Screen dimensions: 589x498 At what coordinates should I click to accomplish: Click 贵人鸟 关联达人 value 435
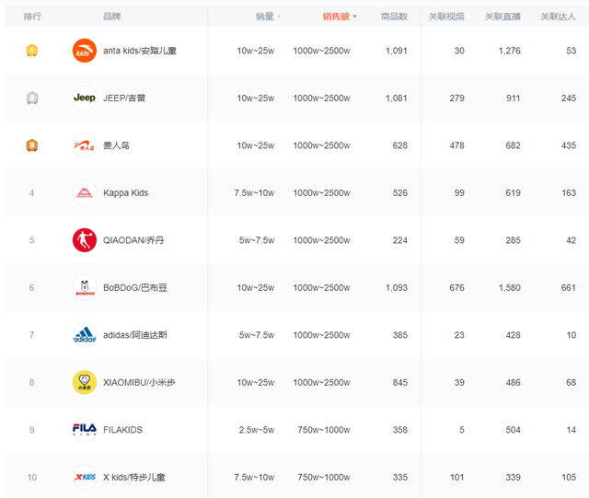coord(569,145)
